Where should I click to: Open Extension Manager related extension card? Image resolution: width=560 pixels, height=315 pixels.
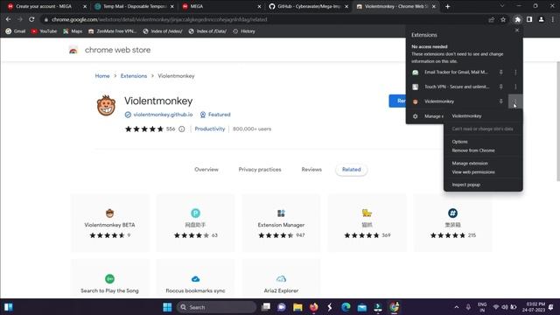tap(281, 223)
